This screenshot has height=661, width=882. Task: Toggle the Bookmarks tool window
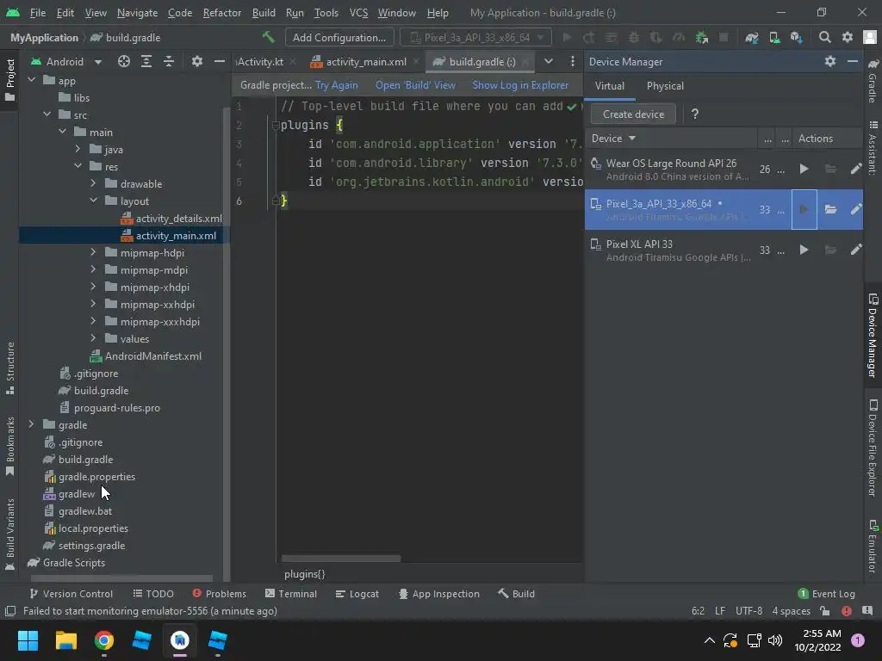[x=9, y=447]
